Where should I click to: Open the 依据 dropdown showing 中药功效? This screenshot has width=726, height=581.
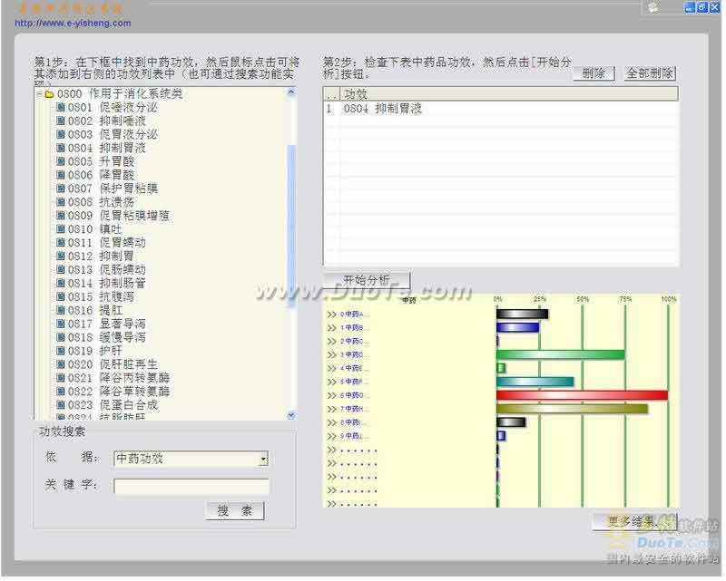[263, 459]
